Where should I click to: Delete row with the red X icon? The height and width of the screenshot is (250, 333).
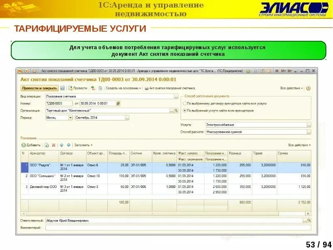coord(54,145)
